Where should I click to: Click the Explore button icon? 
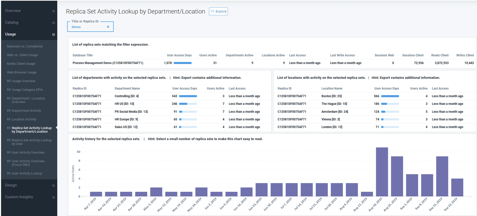point(213,11)
